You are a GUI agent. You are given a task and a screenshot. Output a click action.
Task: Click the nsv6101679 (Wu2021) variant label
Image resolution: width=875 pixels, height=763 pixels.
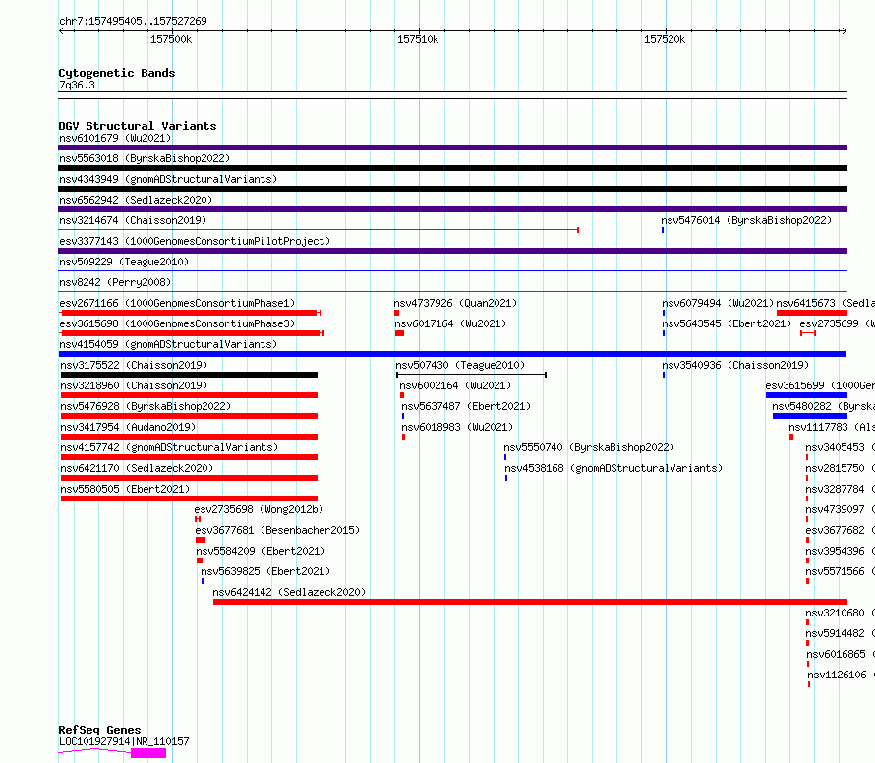point(115,138)
